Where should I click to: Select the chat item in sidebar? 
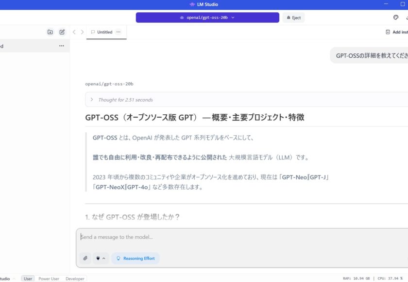click(34, 46)
